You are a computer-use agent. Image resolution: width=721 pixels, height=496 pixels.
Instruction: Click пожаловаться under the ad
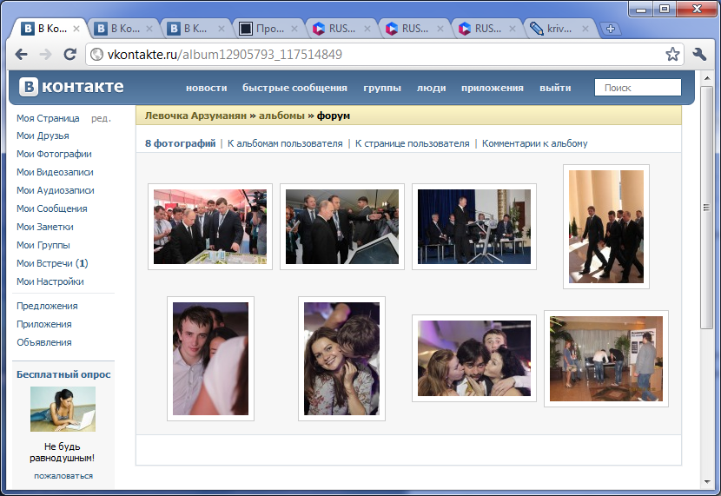click(x=63, y=476)
